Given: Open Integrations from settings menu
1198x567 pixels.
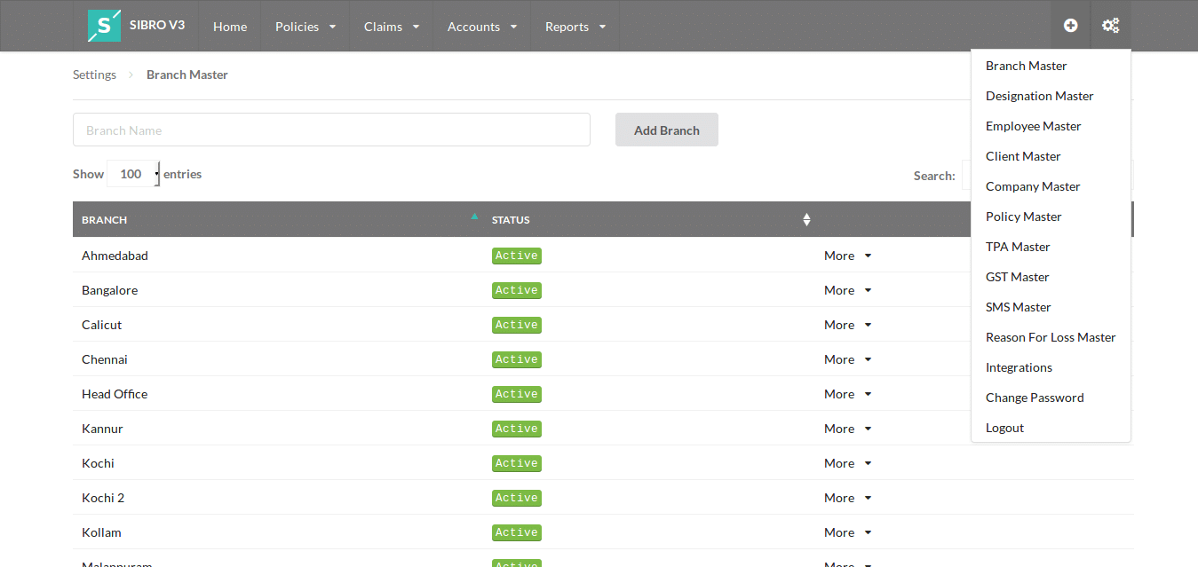Looking at the screenshot, I should [1051, 367].
